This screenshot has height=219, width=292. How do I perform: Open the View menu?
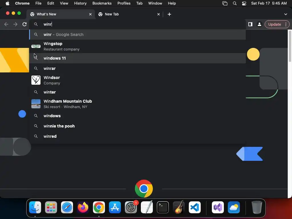(64, 3)
